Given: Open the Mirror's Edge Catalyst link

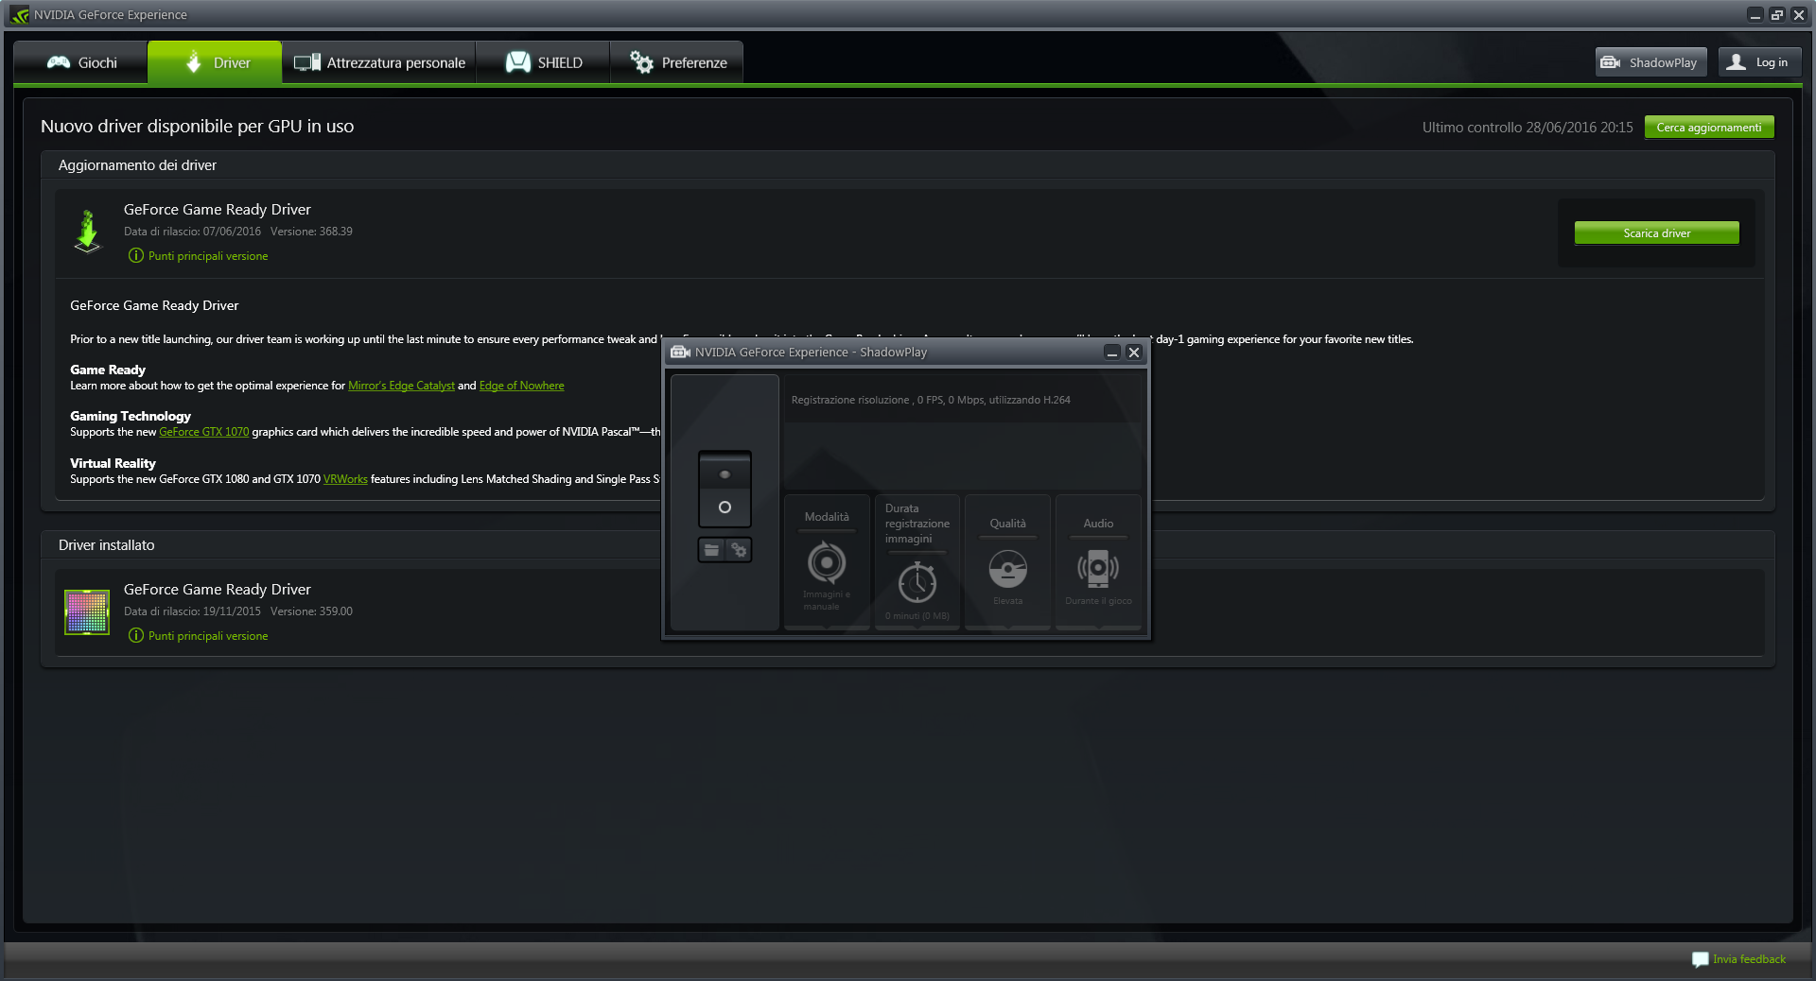Looking at the screenshot, I should point(401,386).
